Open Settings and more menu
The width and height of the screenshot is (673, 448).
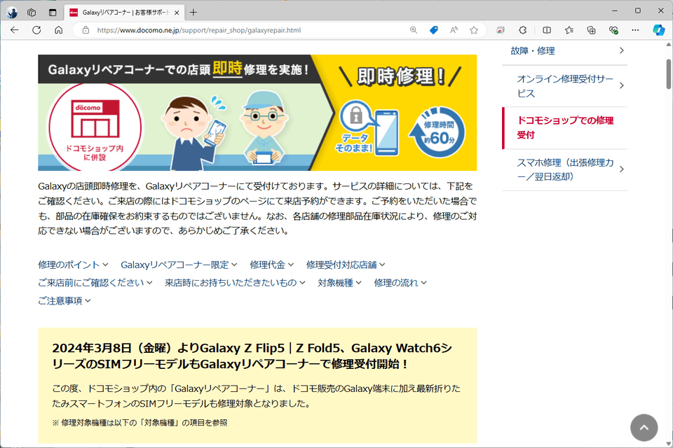pos(635,30)
